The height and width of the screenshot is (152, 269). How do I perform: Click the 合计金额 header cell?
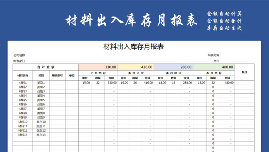coord(46,67)
